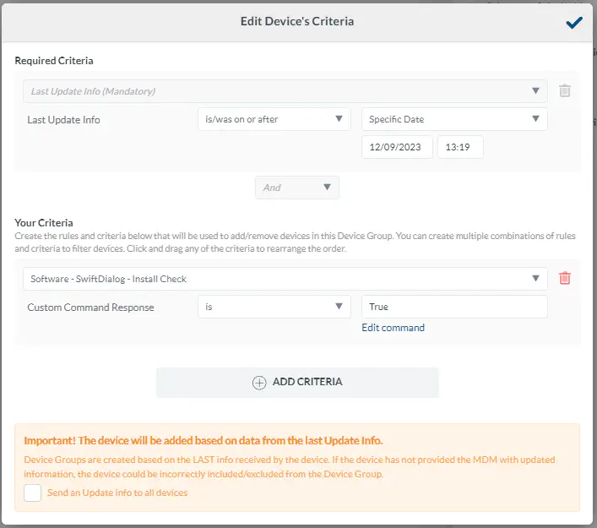Click the True response value field
Image resolution: width=597 pixels, height=528 pixels.
pos(453,307)
